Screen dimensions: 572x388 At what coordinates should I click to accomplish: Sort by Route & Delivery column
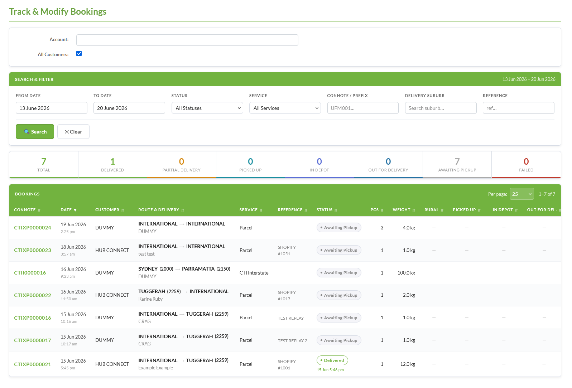[x=161, y=210]
